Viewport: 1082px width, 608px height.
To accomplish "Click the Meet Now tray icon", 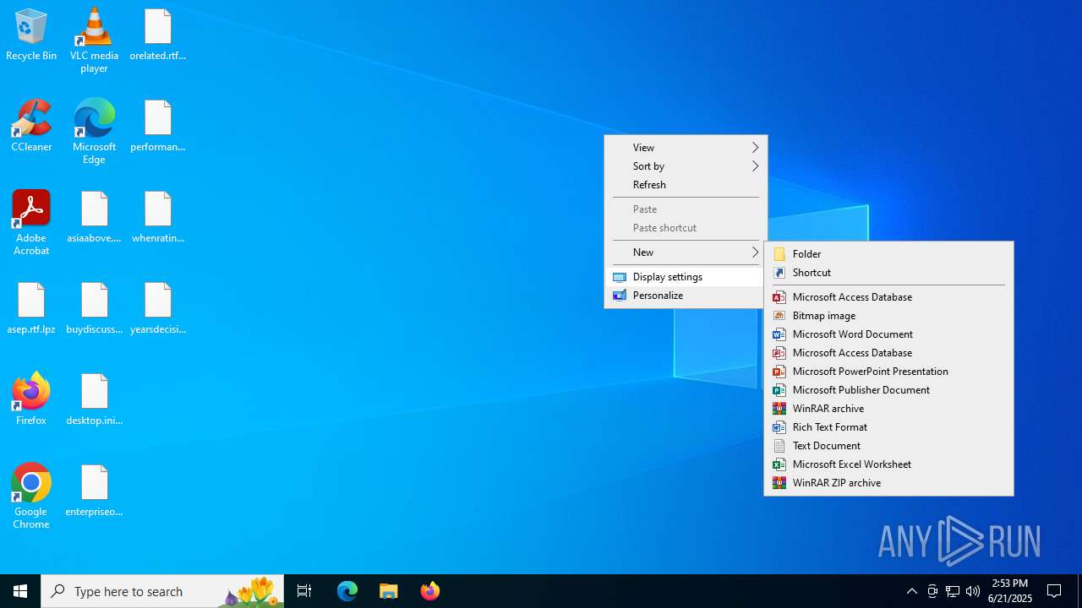I will (932, 591).
